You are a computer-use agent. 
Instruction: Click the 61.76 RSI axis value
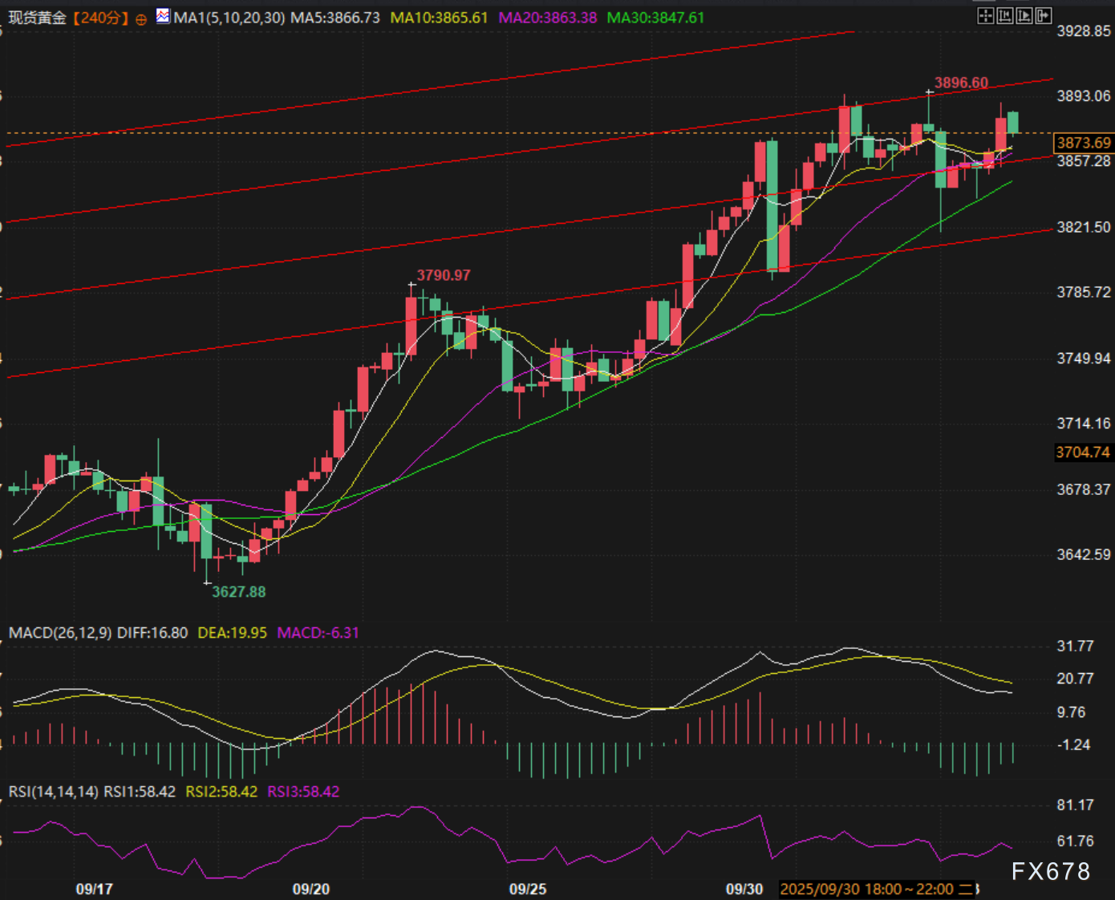(x=1075, y=841)
